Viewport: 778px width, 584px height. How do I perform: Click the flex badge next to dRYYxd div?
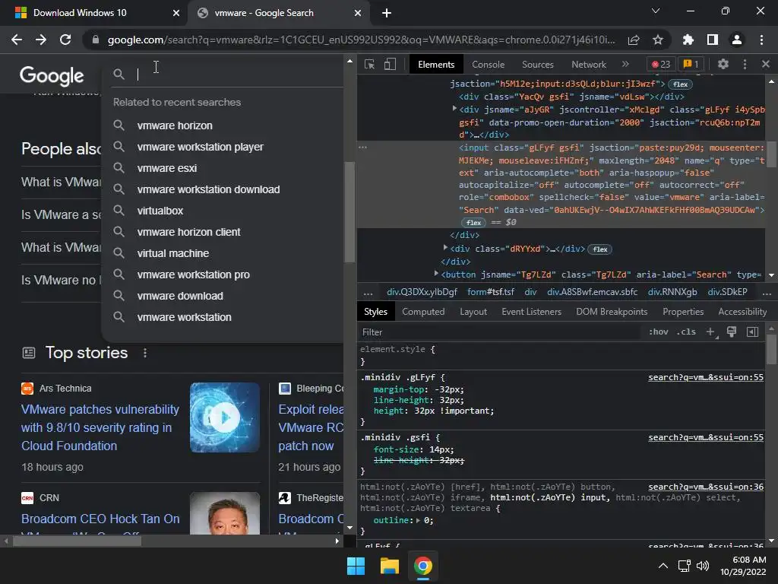tap(600, 249)
